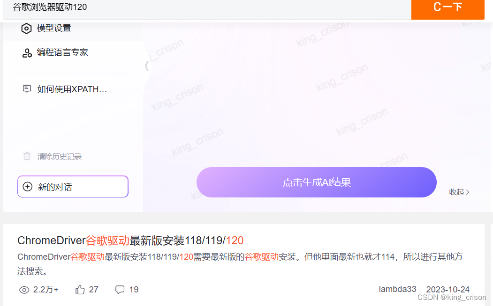Image resolution: width=493 pixels, height=306 pixels.
Task: Click the search box containing 谷歌浏览器驱动120
Action: (x=207, y=7)
